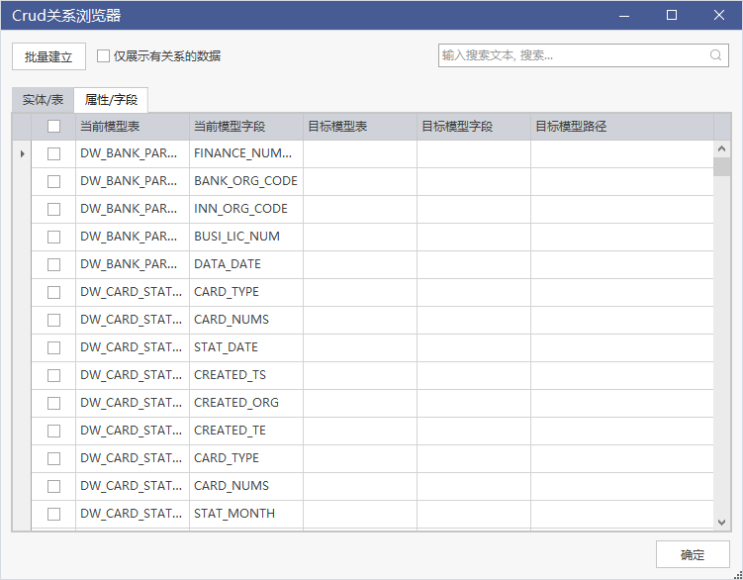Select the STAT_MONTH field cell
Screen dimensions: 743x580
246,514
